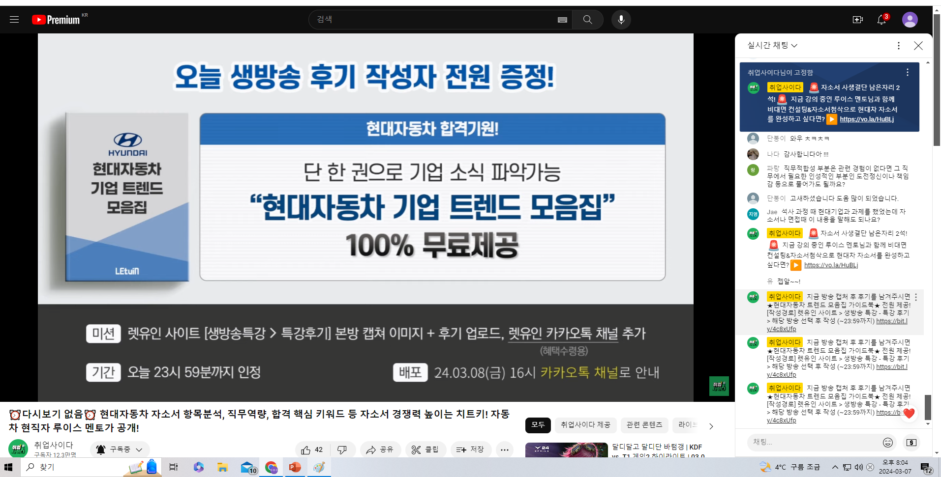Open Windows Start menu
The image size is (941, 477).
point(8,467)
